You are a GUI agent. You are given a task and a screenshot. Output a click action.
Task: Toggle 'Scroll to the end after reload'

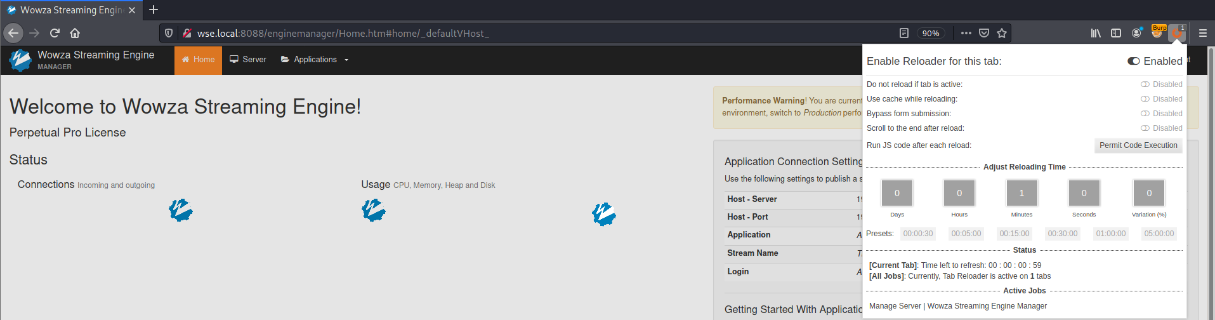pos(1145,128)
